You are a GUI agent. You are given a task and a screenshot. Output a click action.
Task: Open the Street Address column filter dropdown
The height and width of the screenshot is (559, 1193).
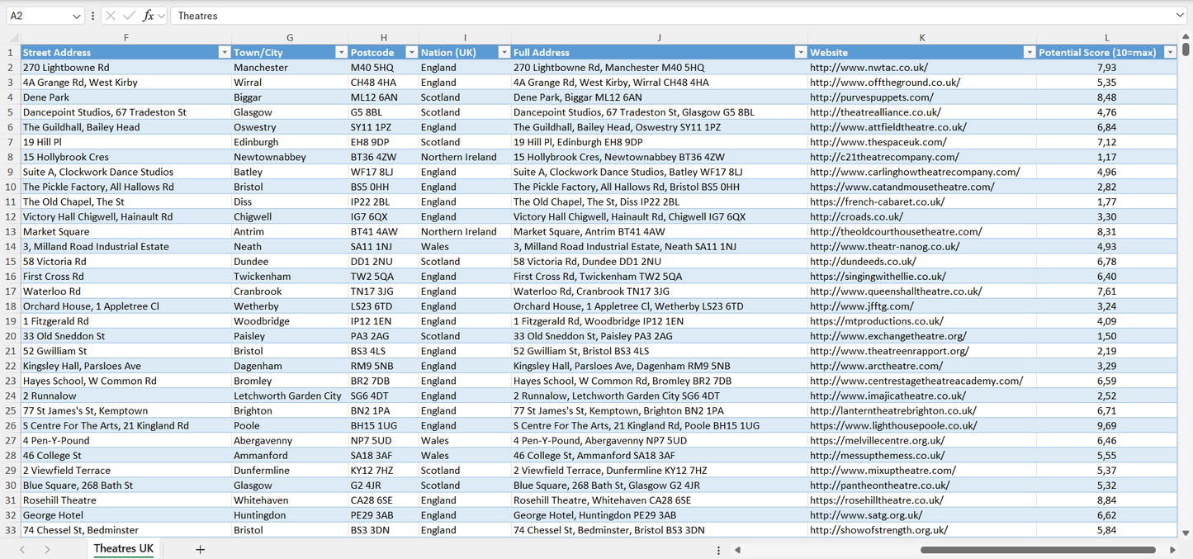pos(223,52)
